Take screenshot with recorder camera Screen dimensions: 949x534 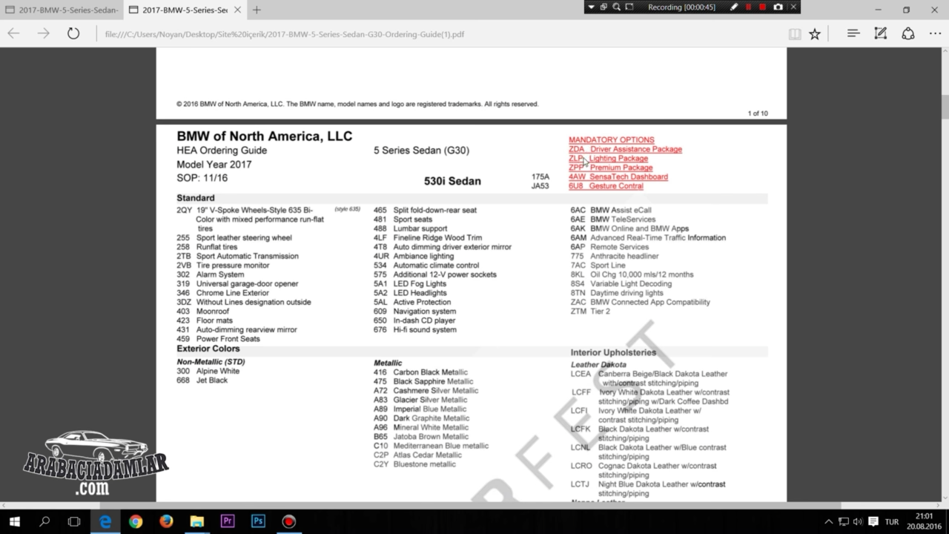(778, 7)
